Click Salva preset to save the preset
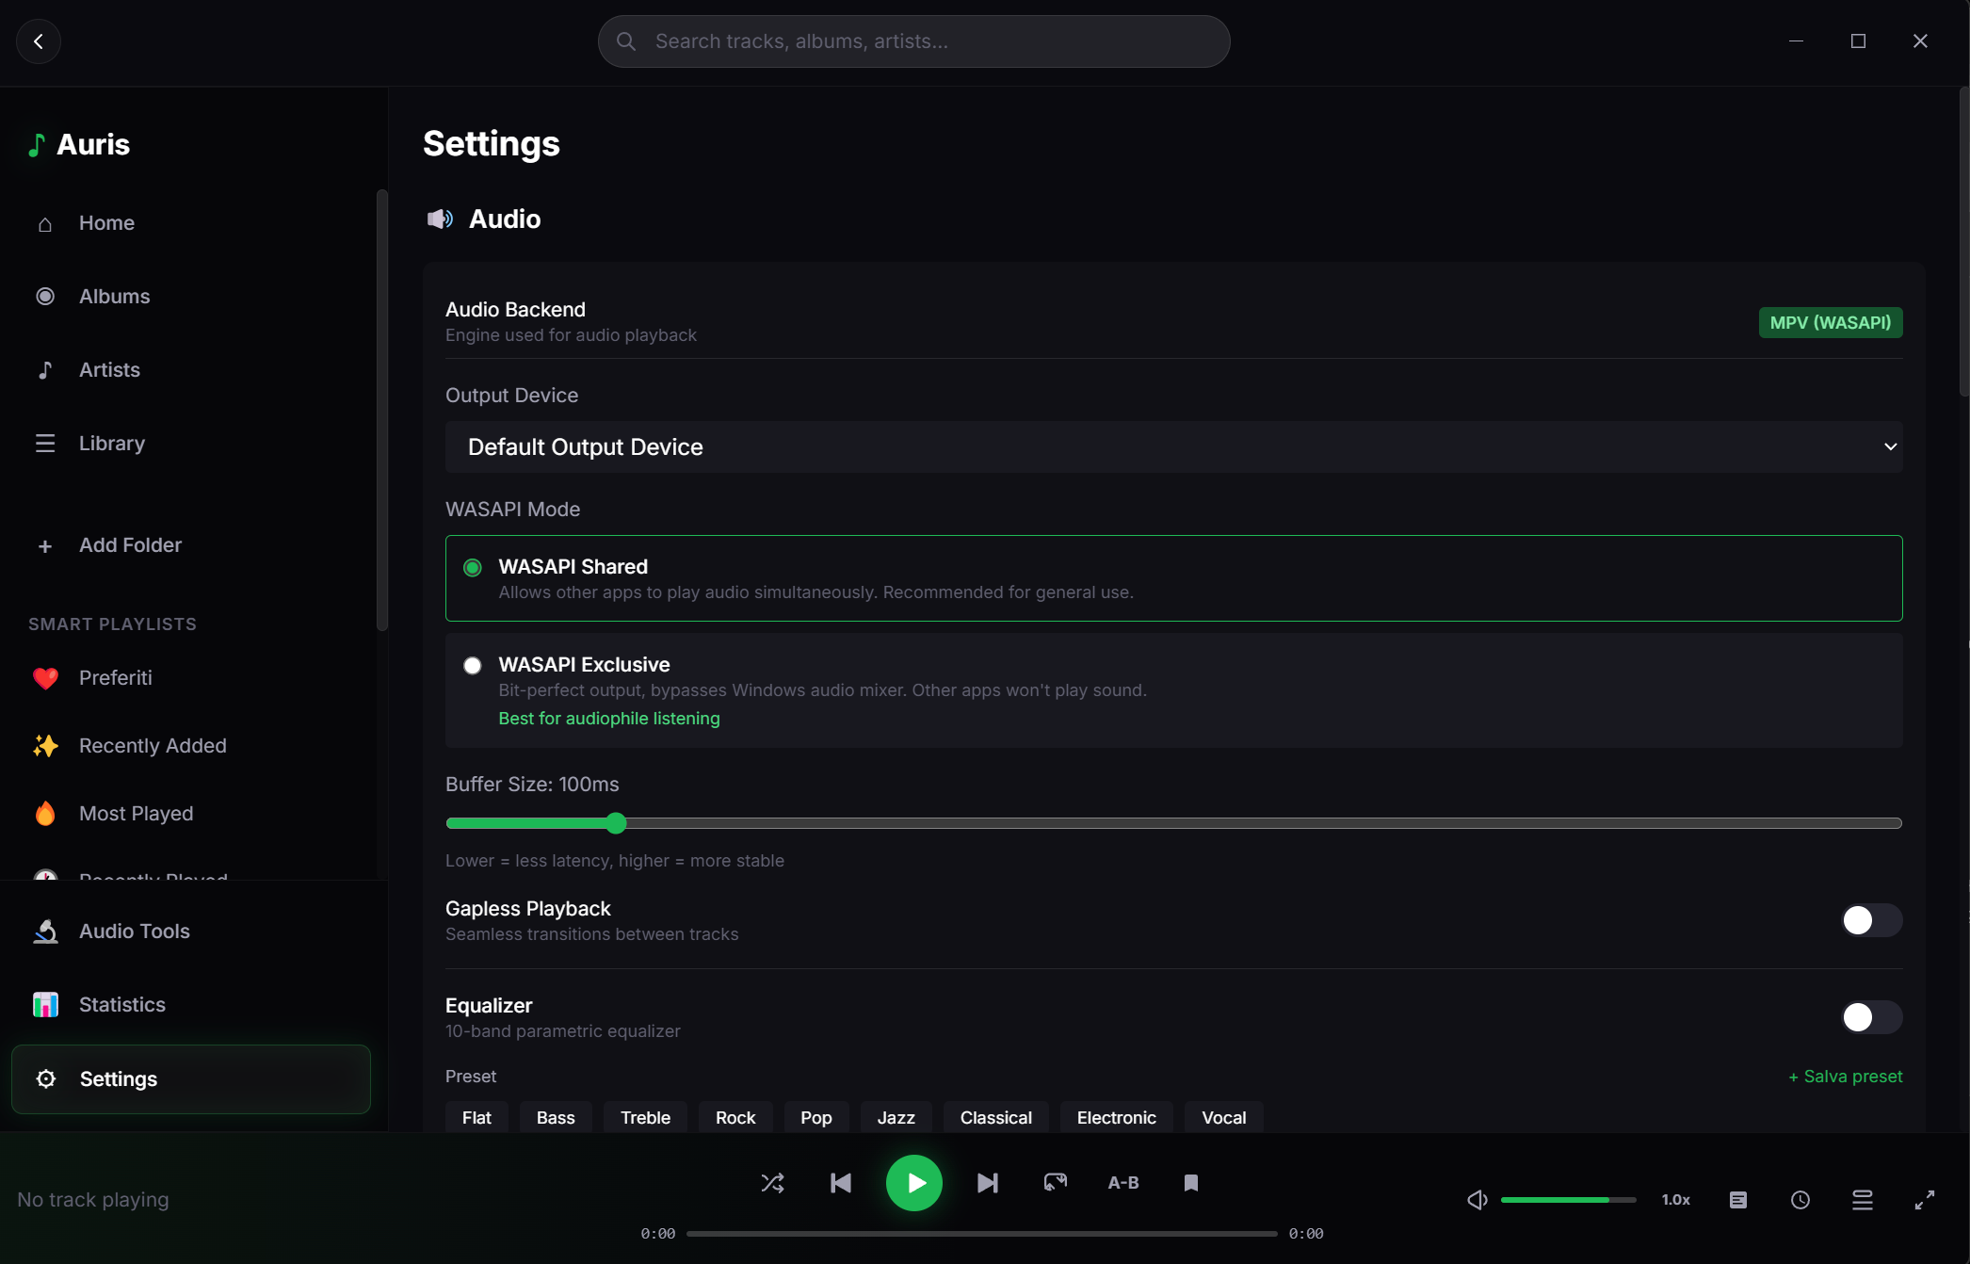The width and height of the screenshot is (1970, 1264). tap(1844, 1076)
